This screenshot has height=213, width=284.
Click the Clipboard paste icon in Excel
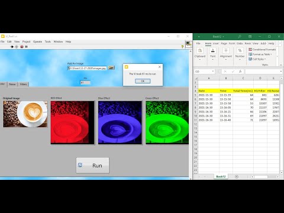pos(200,50)
